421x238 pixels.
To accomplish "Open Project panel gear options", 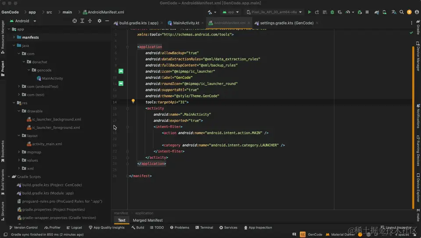I will 100,21.
